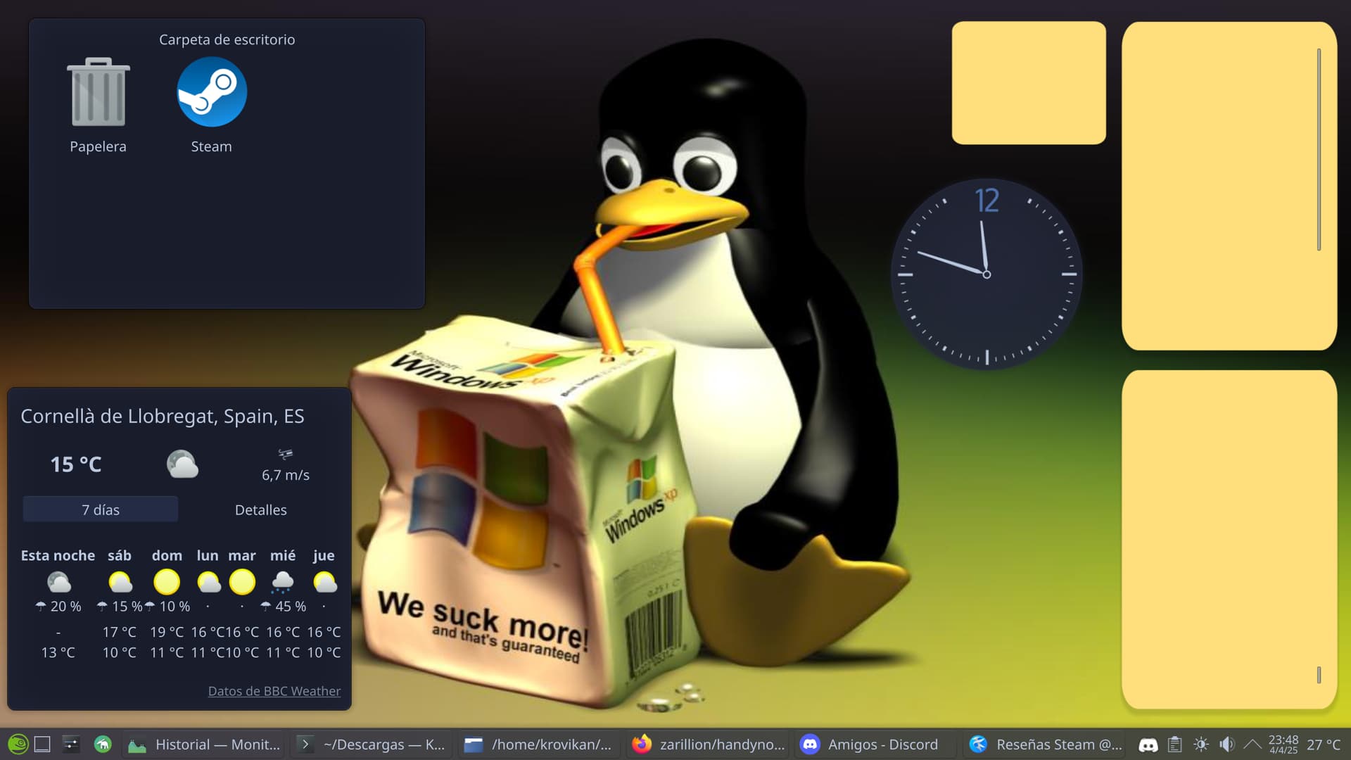1351x760 pixels.
Task: Click the Esta noche forecast icon
Action: point(58,582)
